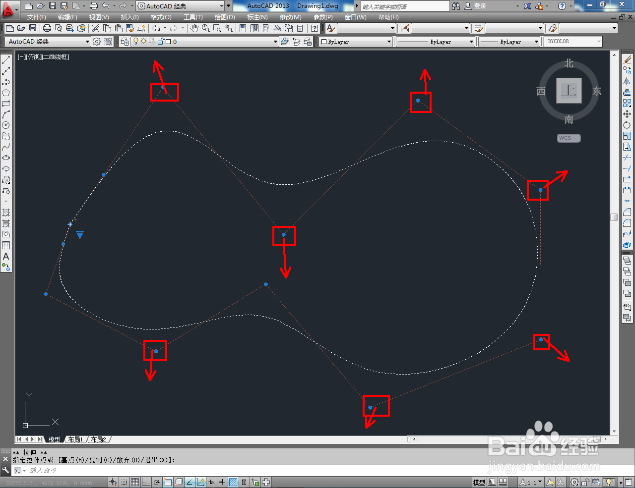Viewport: 635px width, 488px height.
Task: Expand the WCS dropdown under ViewCube
Action: [569, 138]
